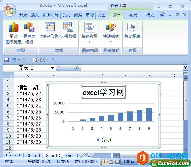Open the Data (数据) tab
191x167 pixels.
(x=78, y=15)
